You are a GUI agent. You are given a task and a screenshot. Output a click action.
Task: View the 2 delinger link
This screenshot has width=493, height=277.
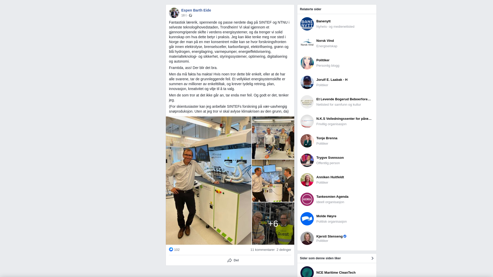pyautogui.click(x=284, y=250)
